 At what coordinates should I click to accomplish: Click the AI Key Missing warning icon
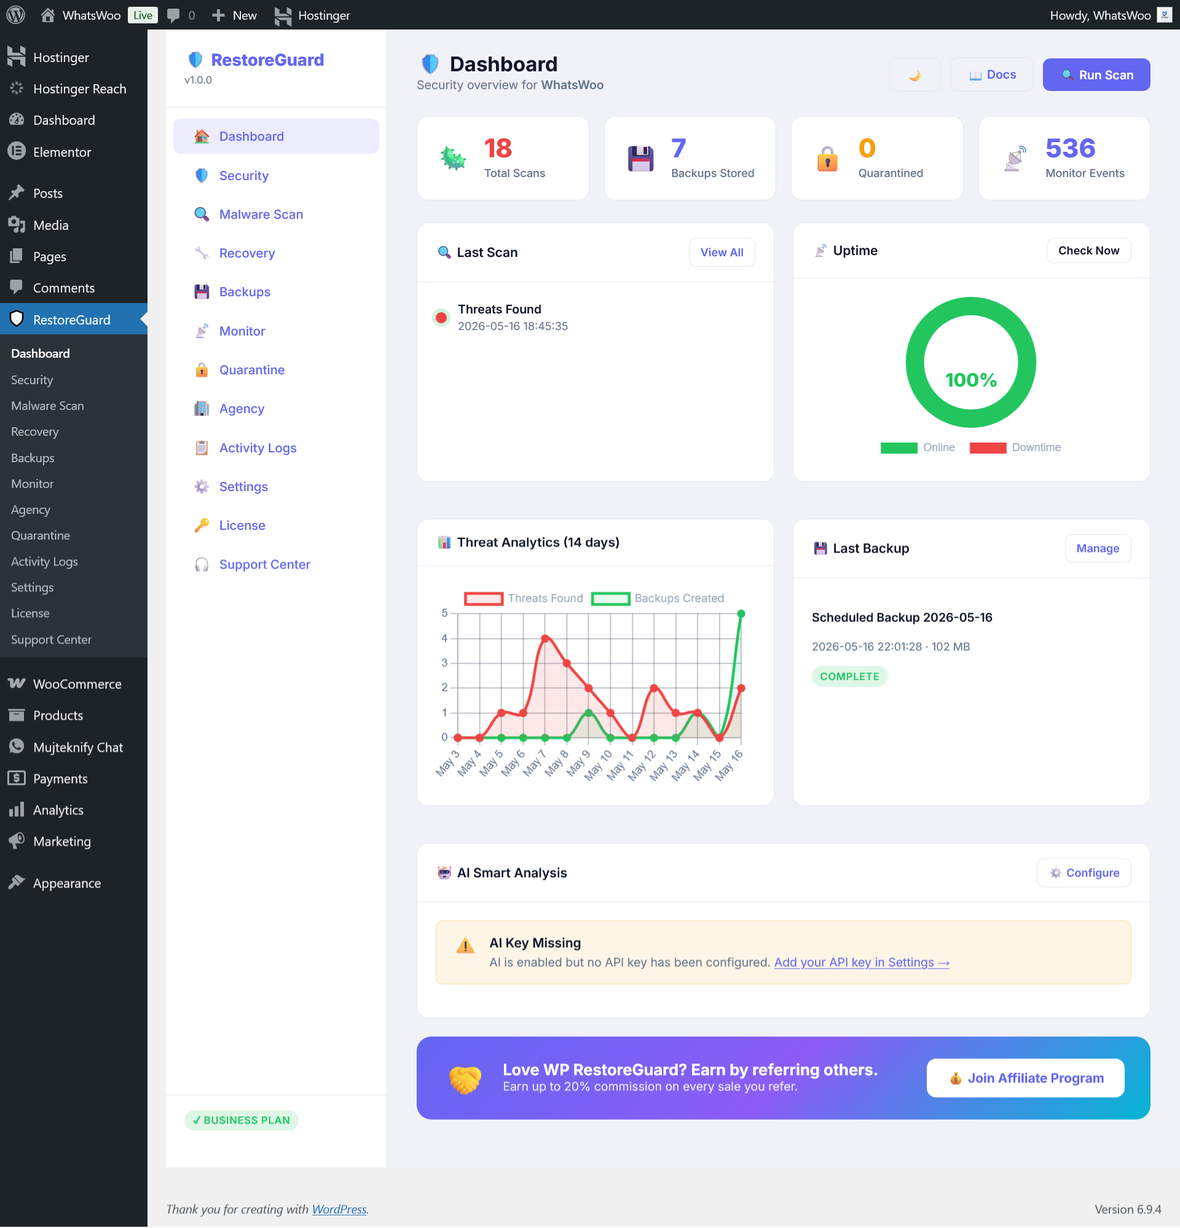click(465, 945)
